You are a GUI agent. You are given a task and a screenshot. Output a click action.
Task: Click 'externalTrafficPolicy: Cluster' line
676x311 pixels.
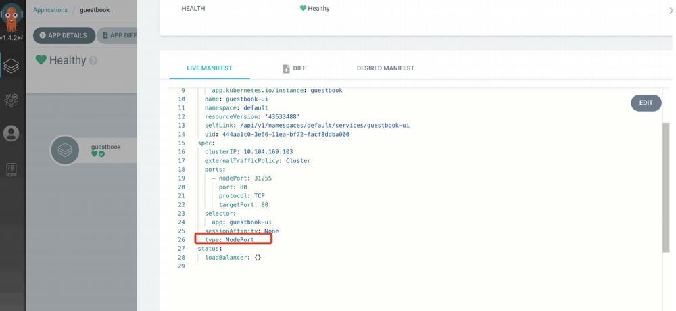258,160
